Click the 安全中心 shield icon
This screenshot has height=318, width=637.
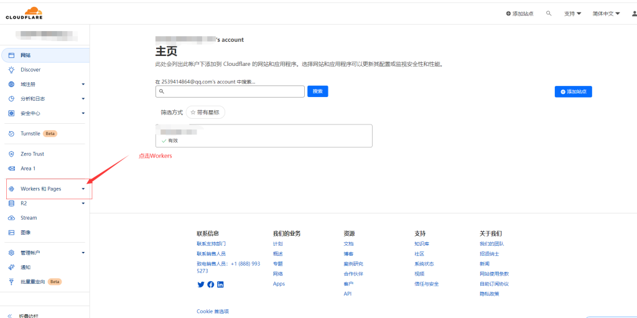[x=12, y=113]
